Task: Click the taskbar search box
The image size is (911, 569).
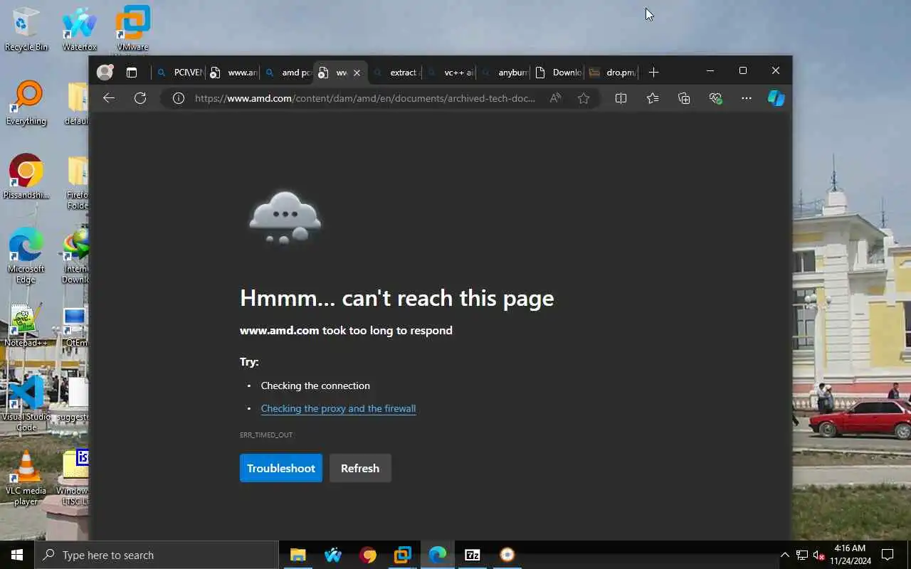Action: [x=156, y=555]
